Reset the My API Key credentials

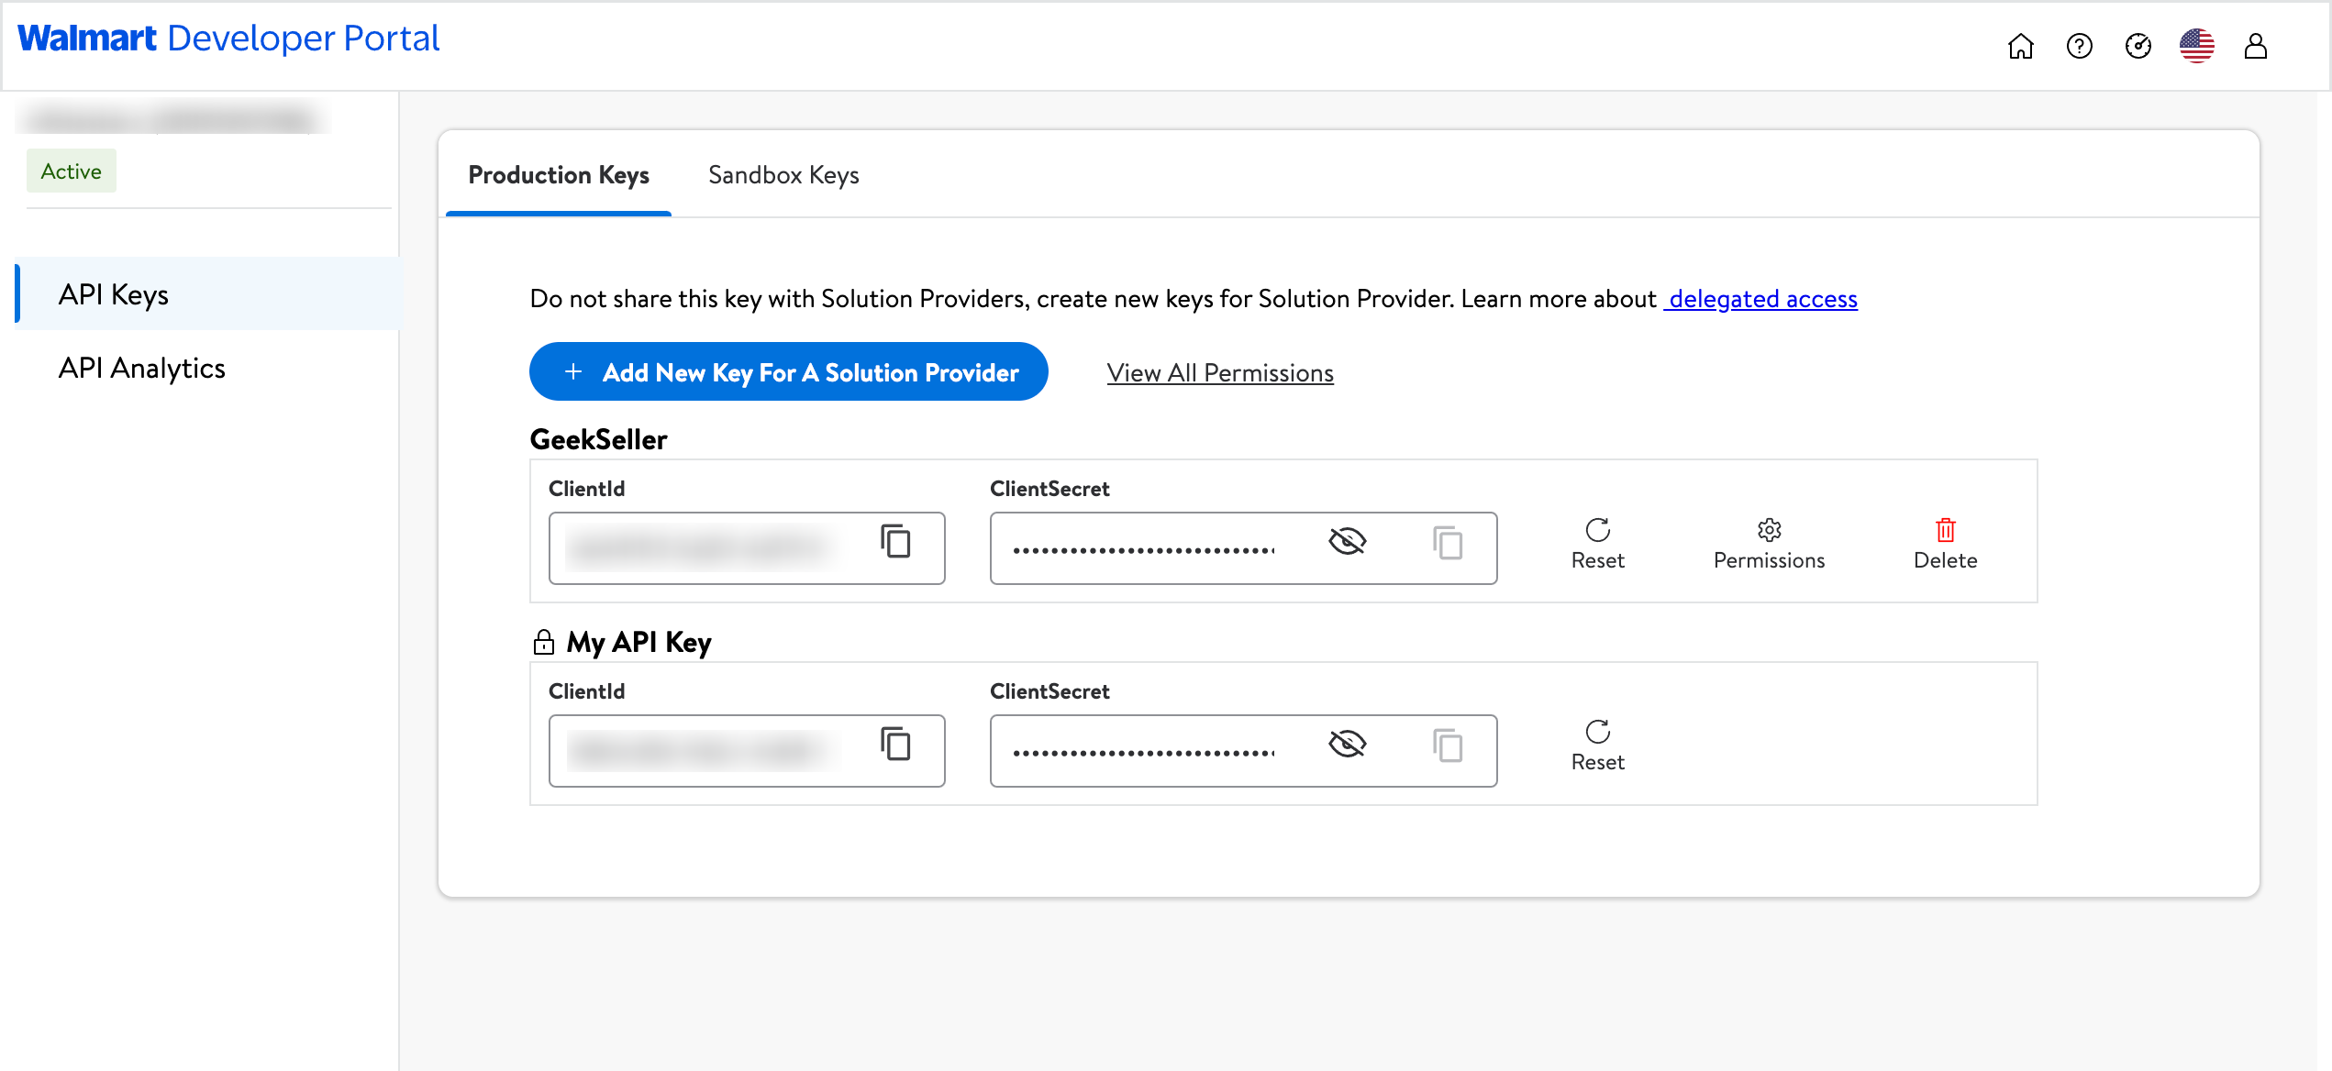coord(1597,746)
